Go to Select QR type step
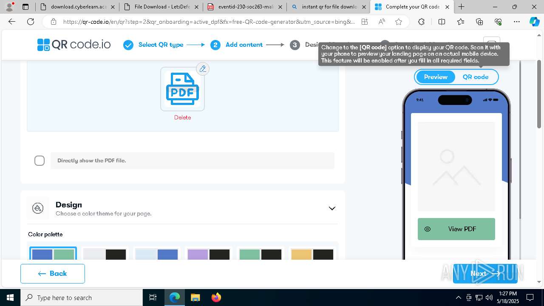Image resolution: width=544 pixels, height=306 pixels. [x=161, y=45]
